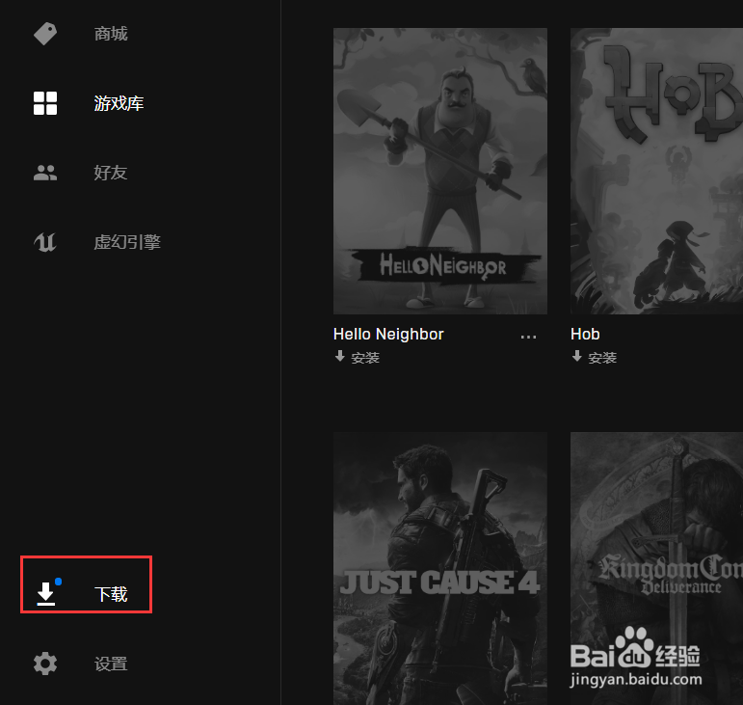Open Hello Neighbor cover thumbnail
The height and width of the screenshot is (705, 743).
[x=440, y=171]
